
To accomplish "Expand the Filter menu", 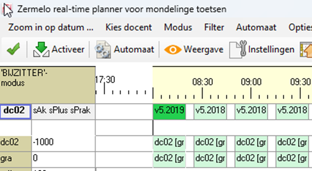I will tap(214, 27).
